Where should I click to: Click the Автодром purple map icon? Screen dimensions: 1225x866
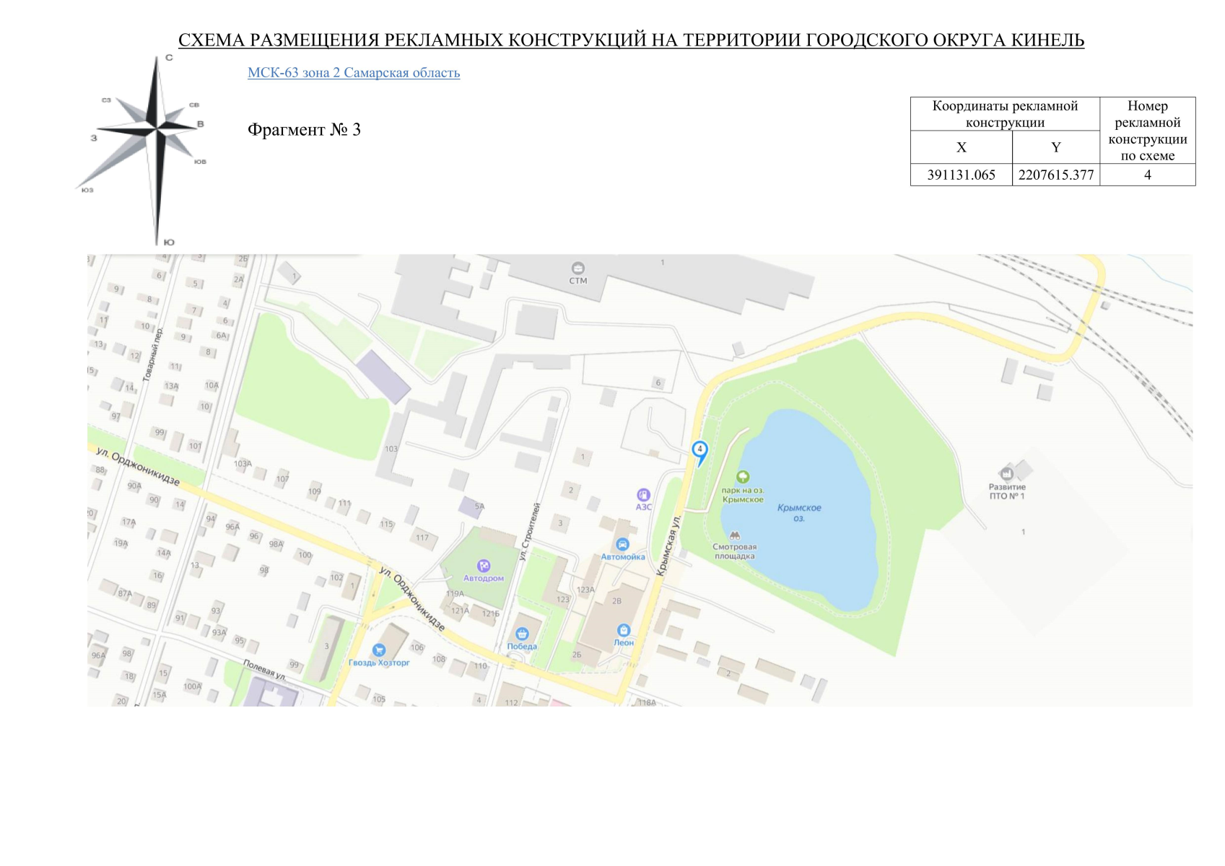484,566
